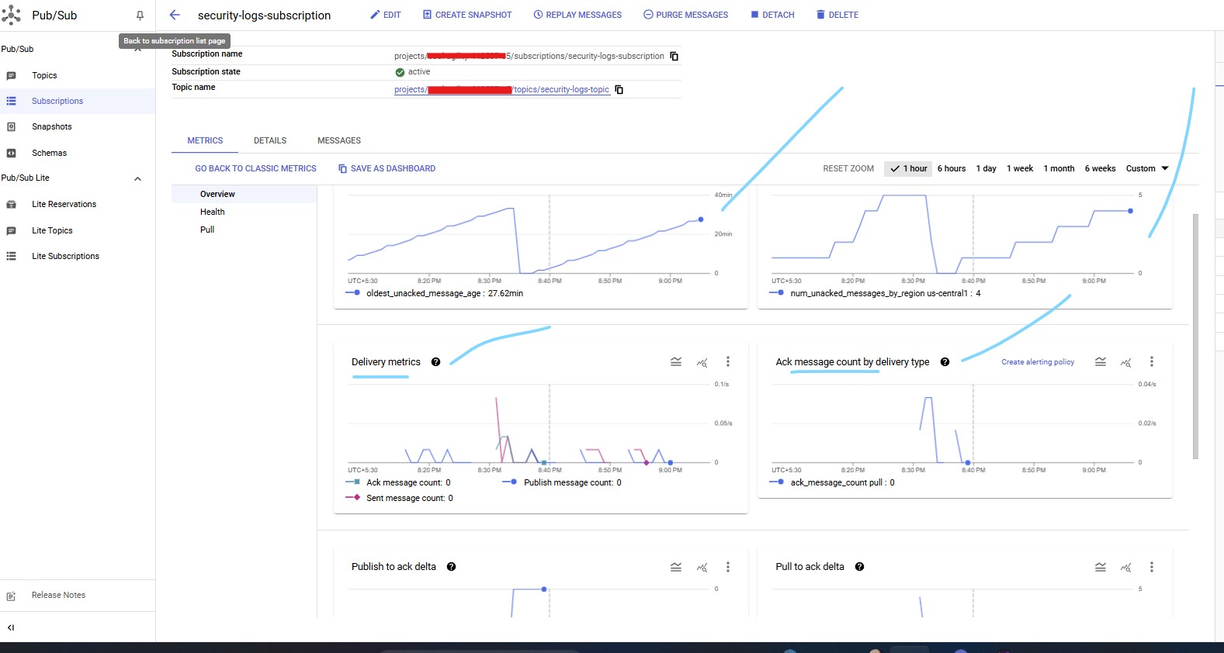Viewport: 1224px width, 653px height.
Task: Pin the Pub/Sub navigation menu
Action: [140, 16]
